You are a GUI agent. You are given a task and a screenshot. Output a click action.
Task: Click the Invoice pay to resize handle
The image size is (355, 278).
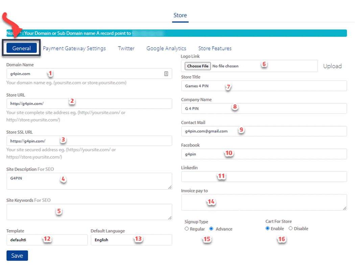(x=345, y=208)
